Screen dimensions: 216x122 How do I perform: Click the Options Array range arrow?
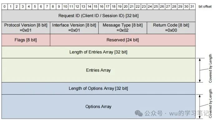[200, 107]
